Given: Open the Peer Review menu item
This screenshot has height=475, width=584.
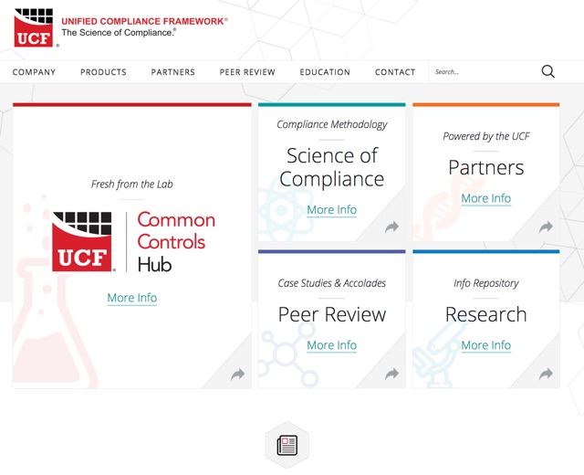Looking at the screenshot, I should 247,72.
